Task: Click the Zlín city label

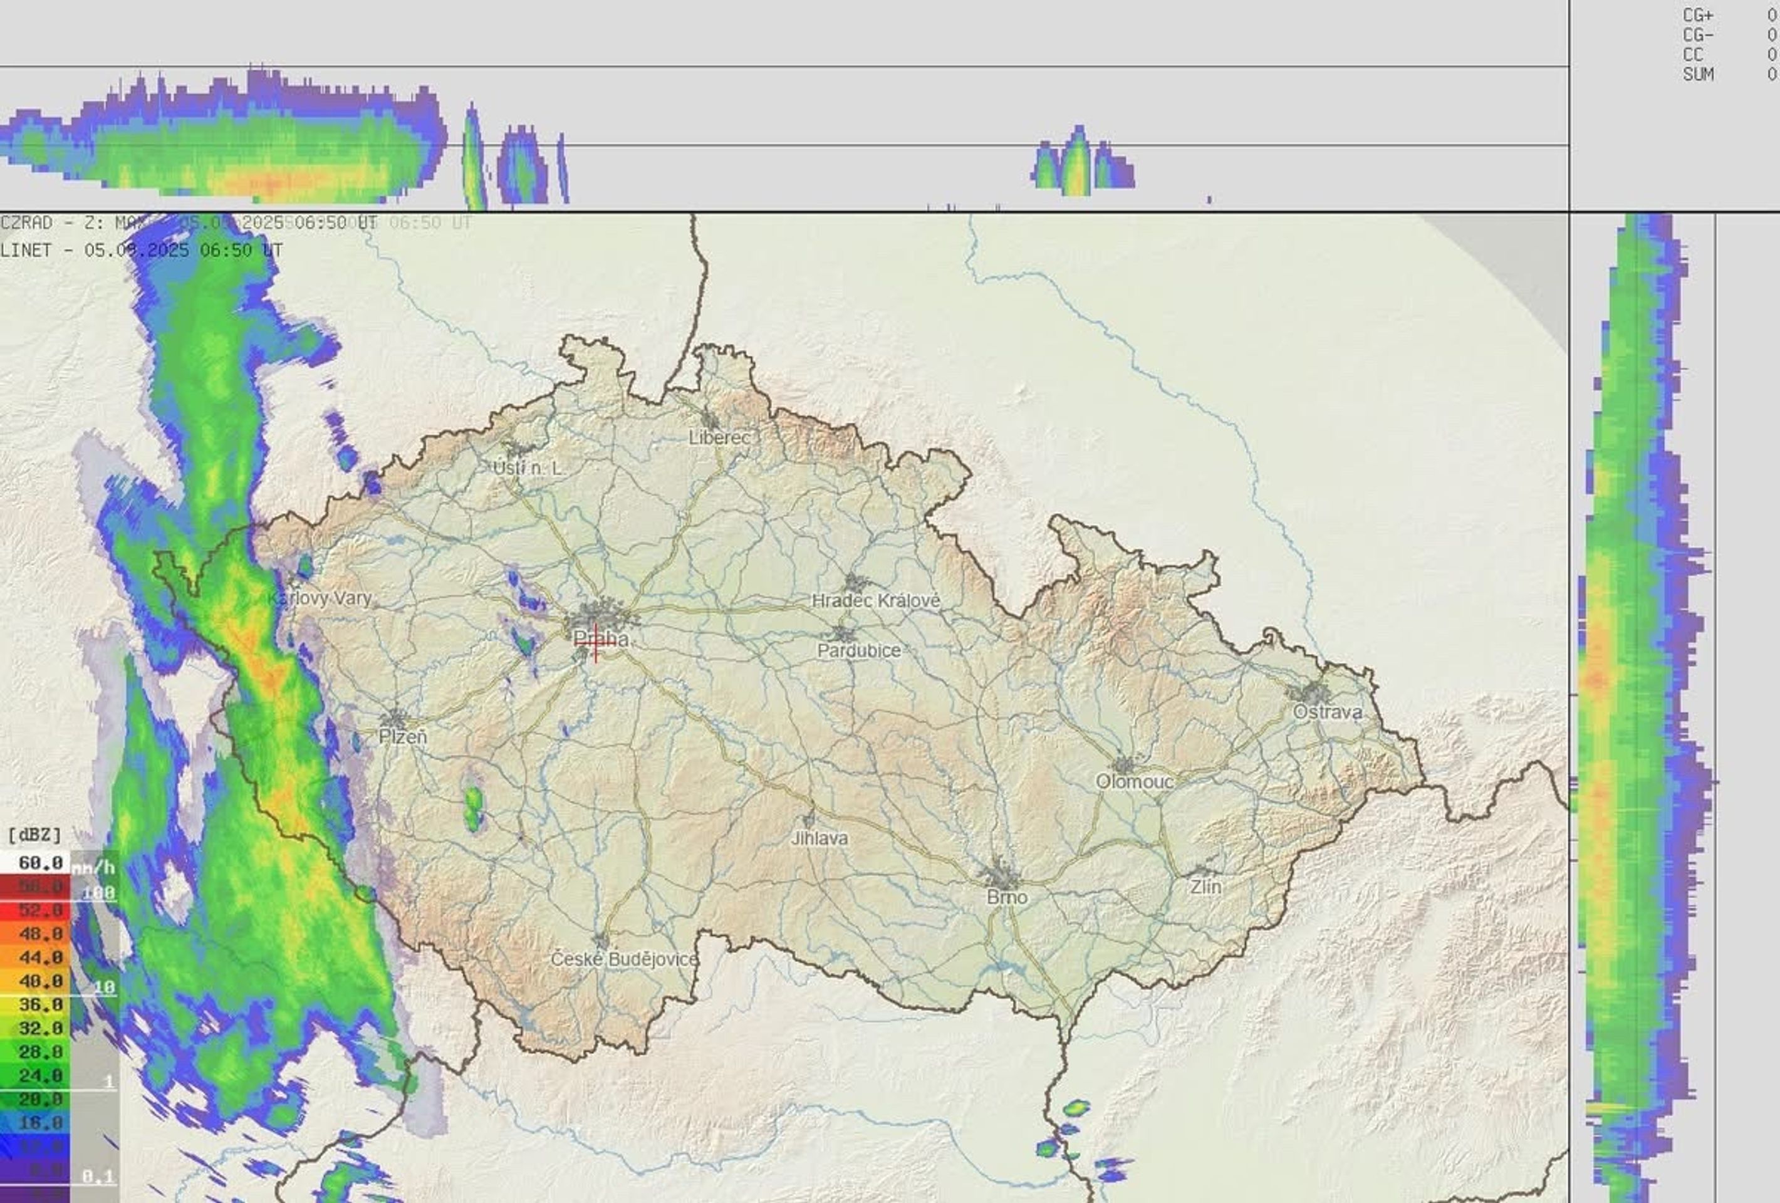Action: (1205, 887)
